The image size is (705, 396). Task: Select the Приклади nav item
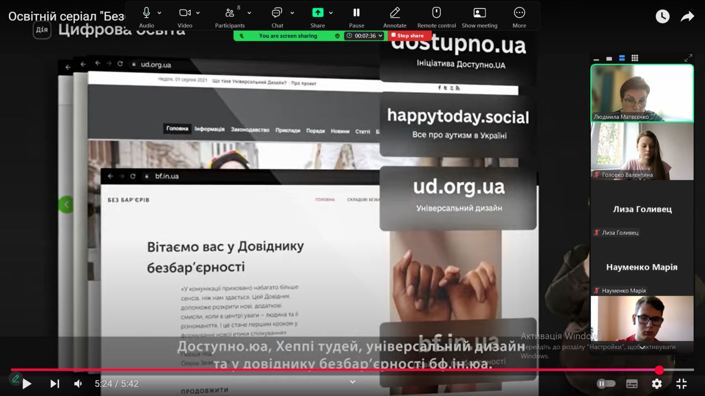pyautogui.click(x=288, y=130)
